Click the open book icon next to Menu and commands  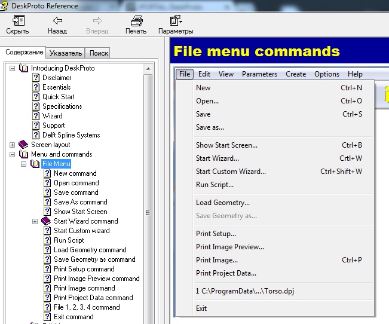(23, 154)
